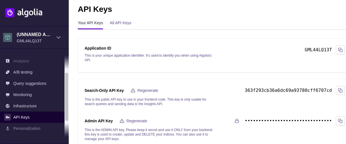
Task: Regenerate the Admin API Key
Action: pyautogui.click(x=137, y=121)
